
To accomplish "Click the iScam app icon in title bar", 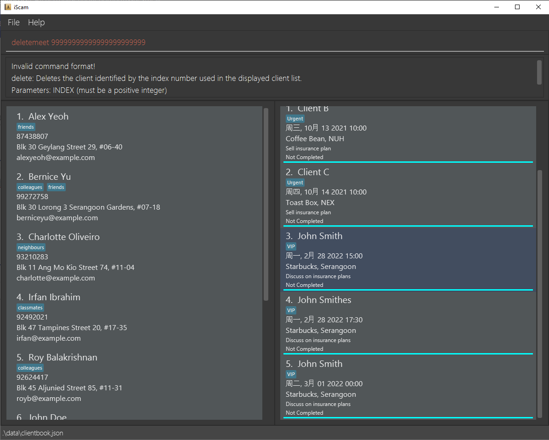I will tap(8, 7).
